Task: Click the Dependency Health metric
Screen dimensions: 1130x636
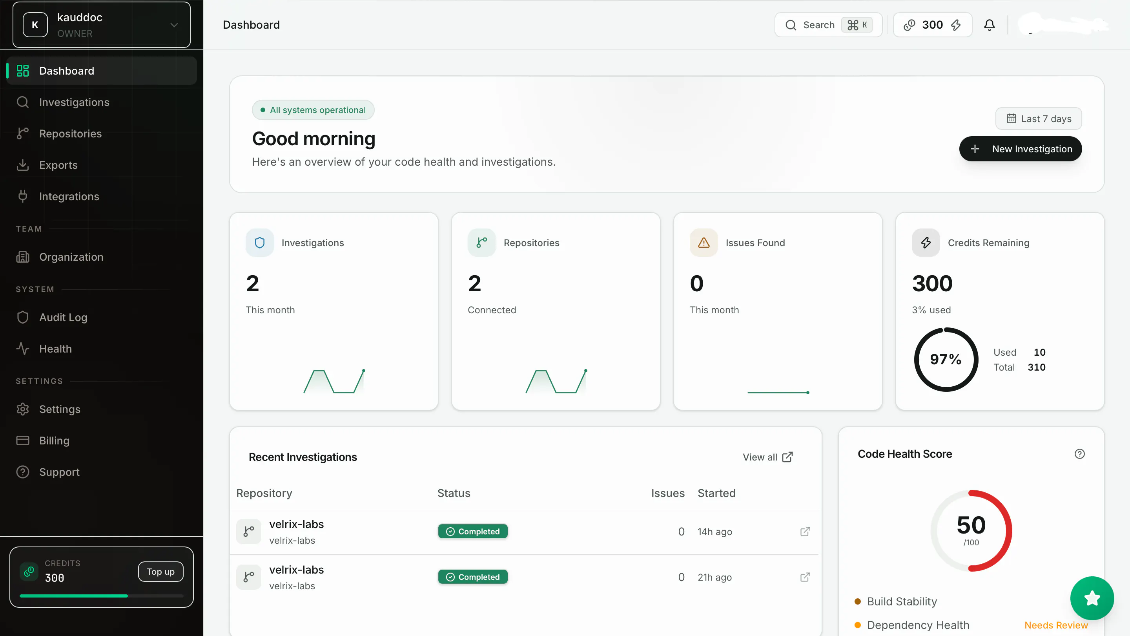Action: (912, 625)
